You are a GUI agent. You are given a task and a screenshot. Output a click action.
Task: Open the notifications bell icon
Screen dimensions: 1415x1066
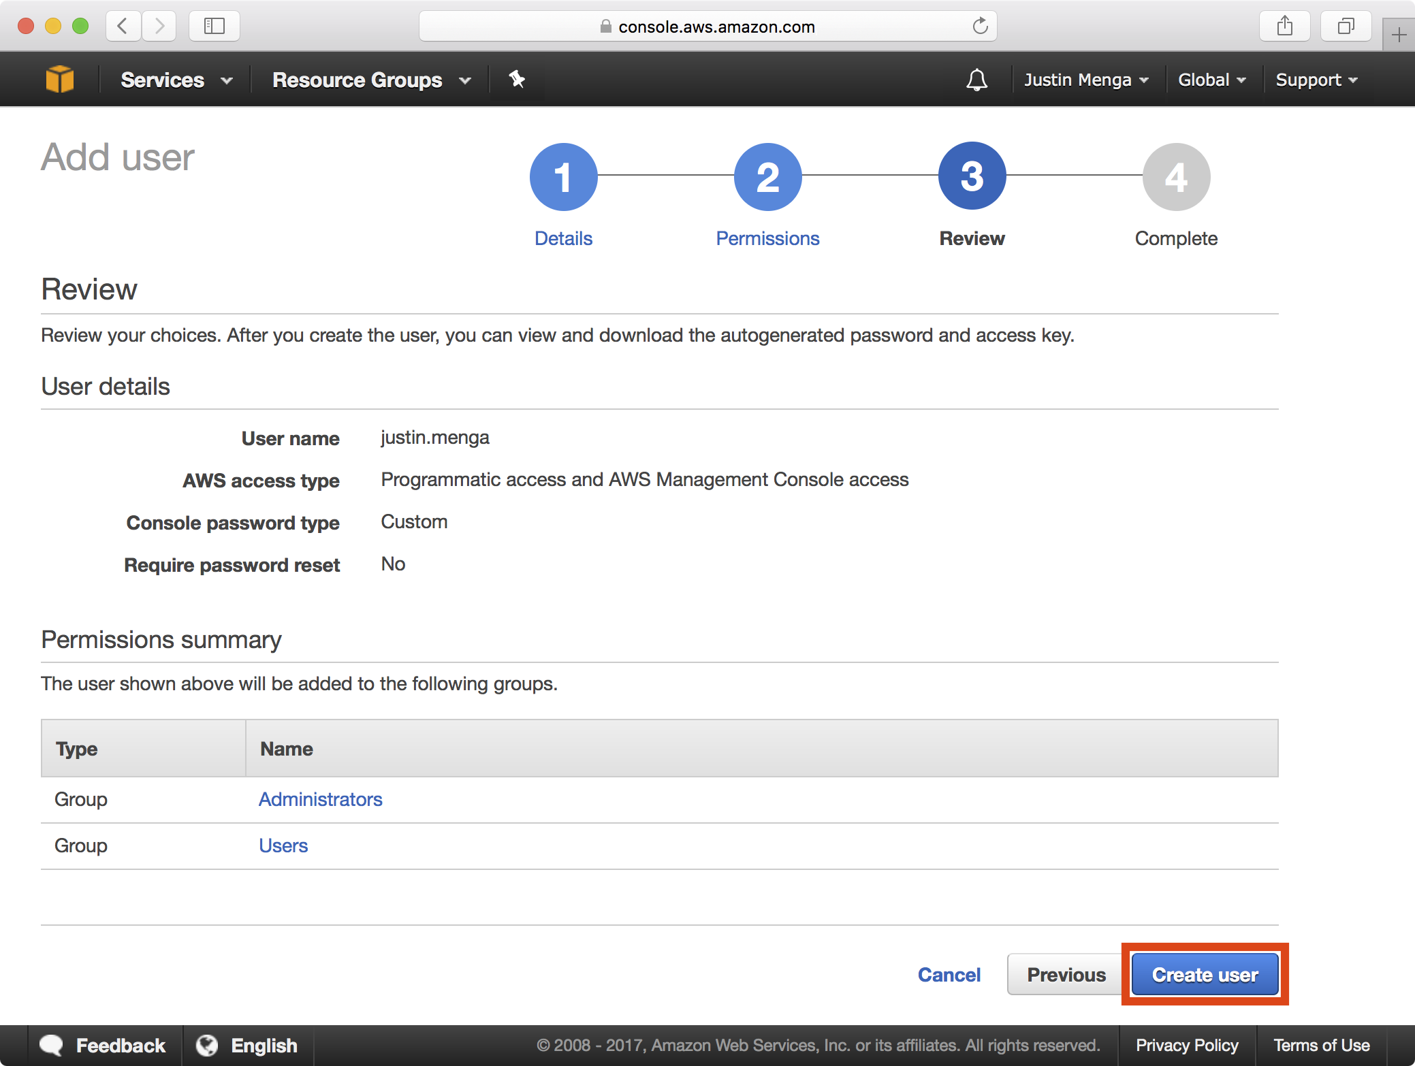coord(976,80)
